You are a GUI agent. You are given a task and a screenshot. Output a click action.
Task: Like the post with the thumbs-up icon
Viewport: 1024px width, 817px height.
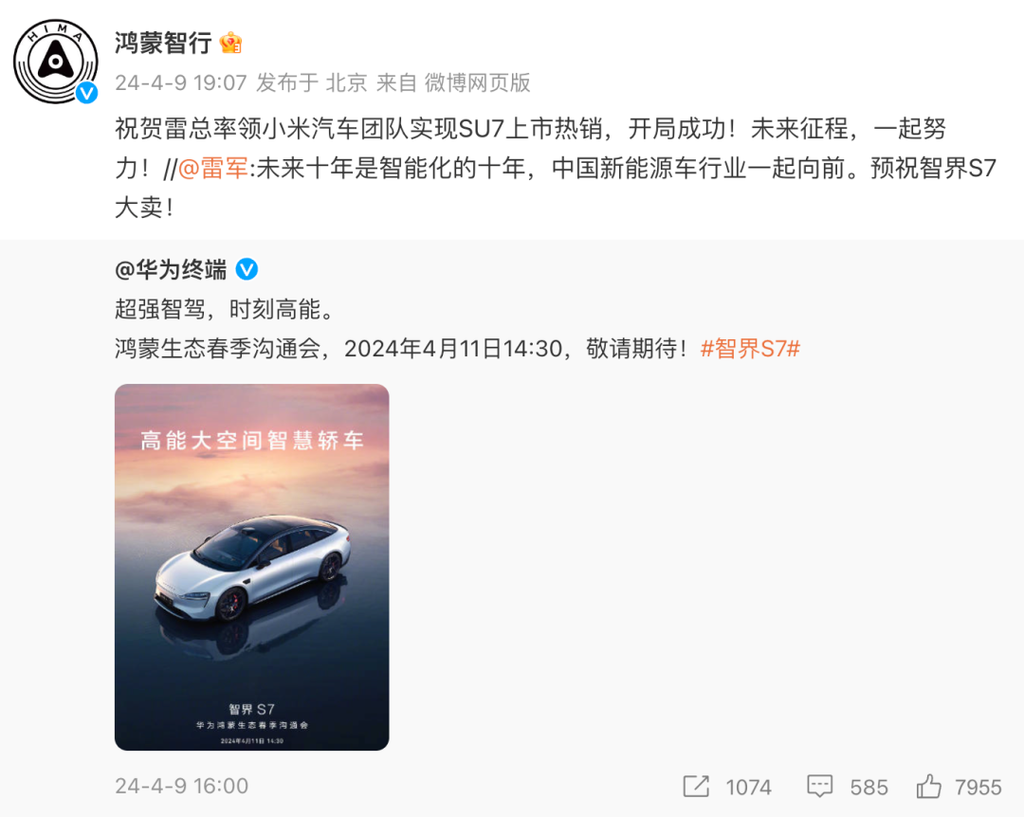click(x=928, y=786)
